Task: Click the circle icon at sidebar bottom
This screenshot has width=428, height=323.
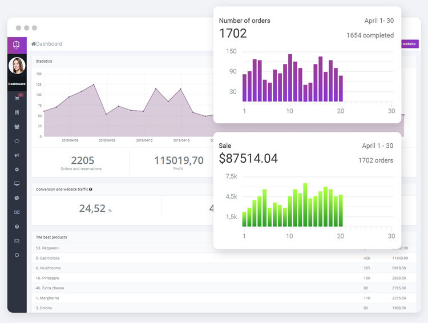Action: coord(17,255)
